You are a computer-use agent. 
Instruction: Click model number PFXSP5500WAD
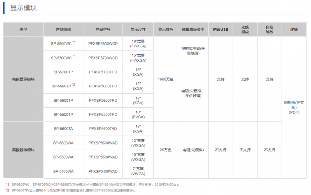[103, 157]
